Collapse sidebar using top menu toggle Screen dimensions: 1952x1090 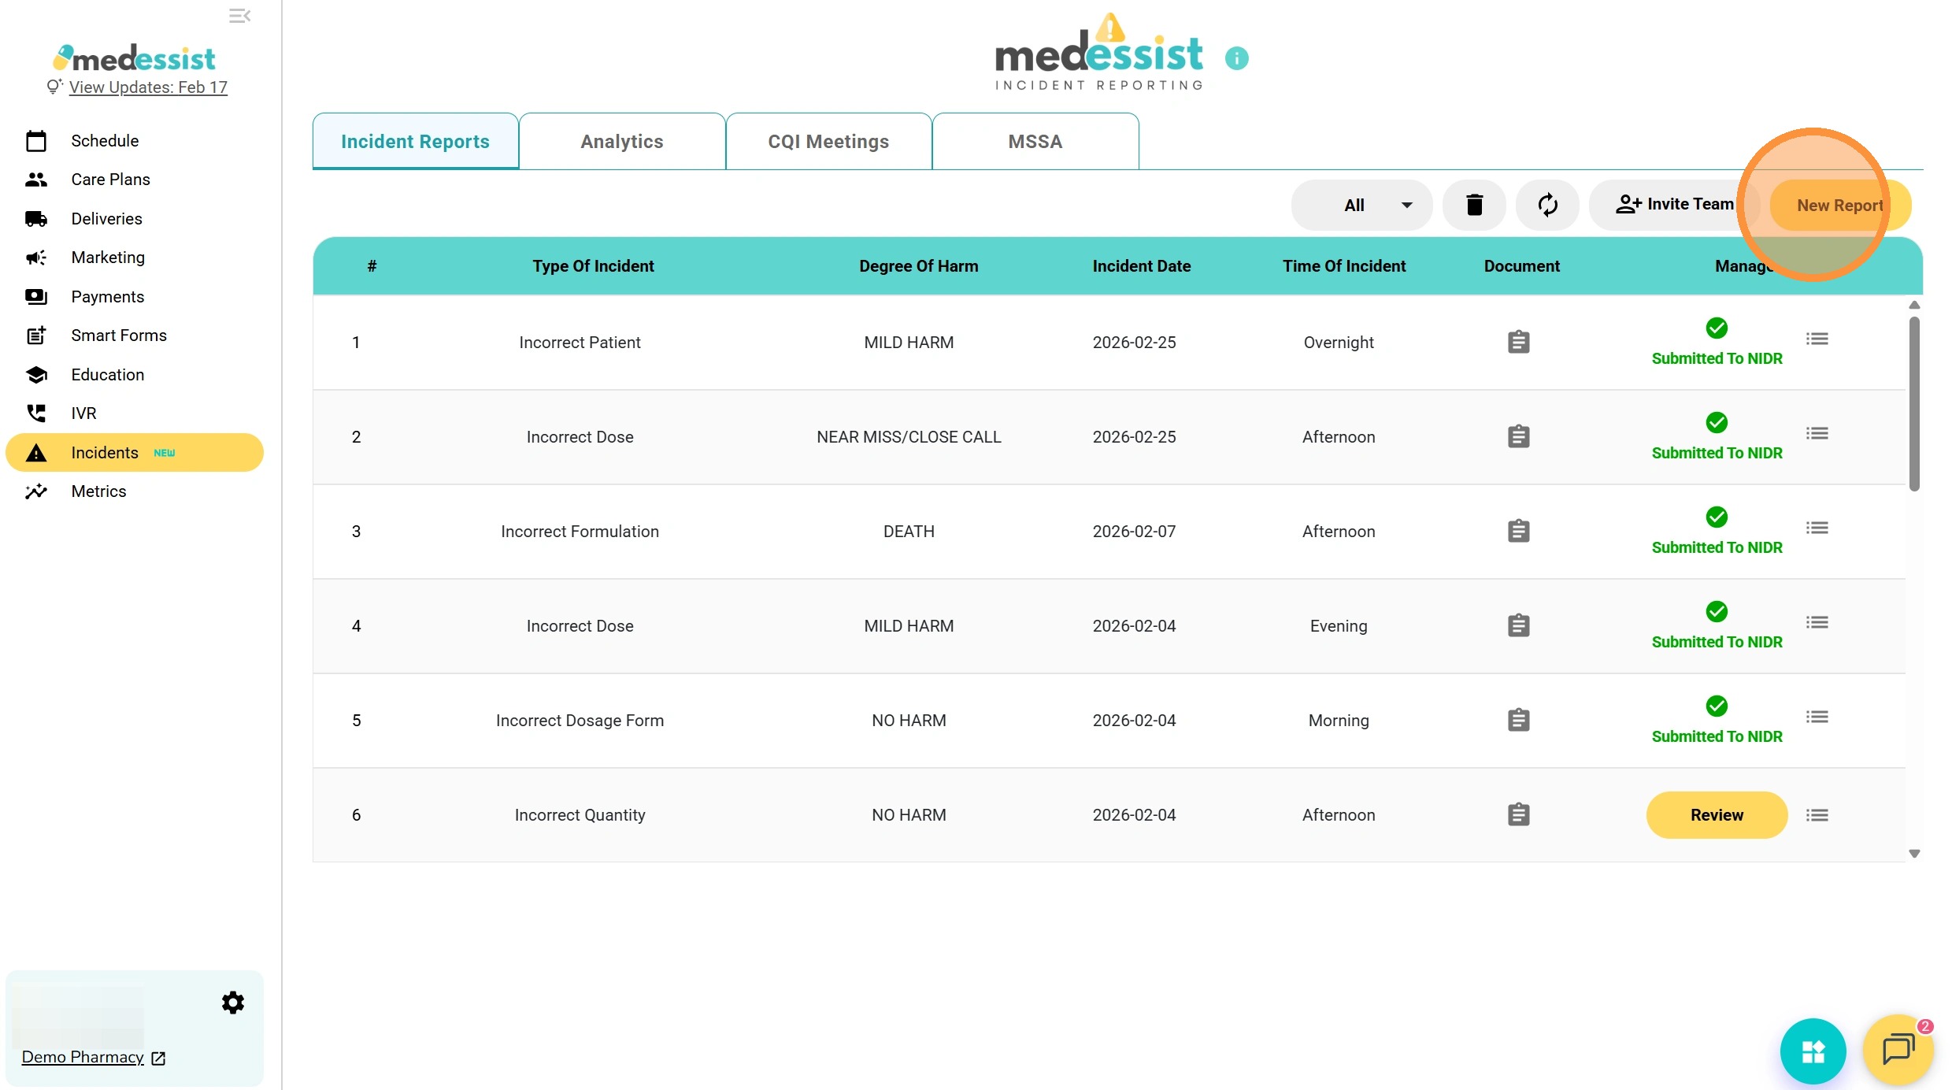pos(239,16)
